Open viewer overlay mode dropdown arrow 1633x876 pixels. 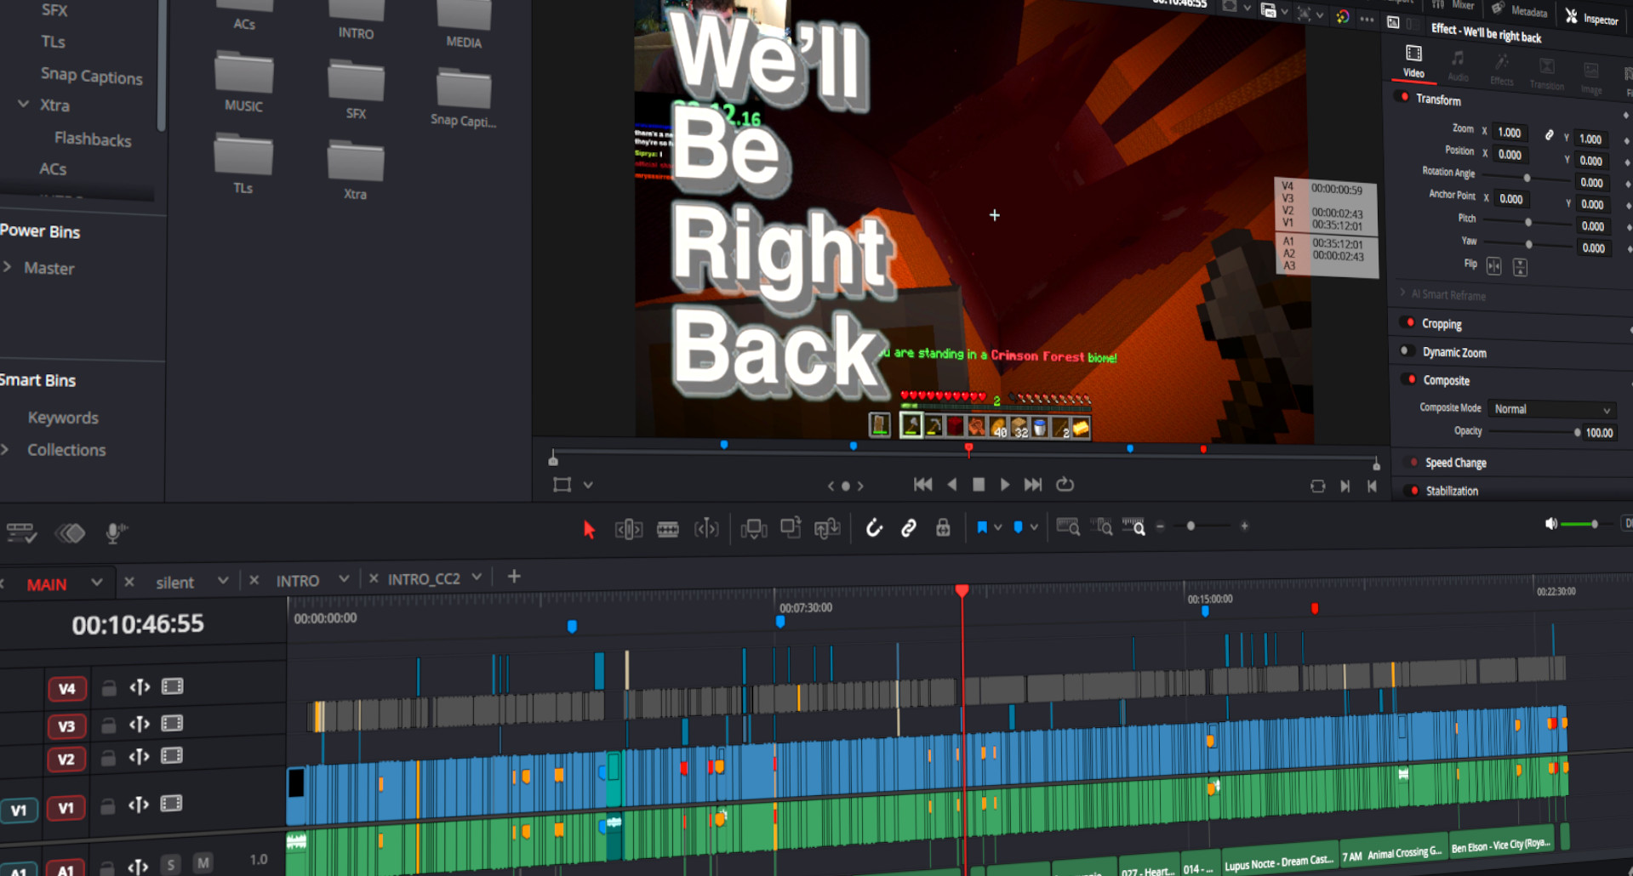pos(588,485)
